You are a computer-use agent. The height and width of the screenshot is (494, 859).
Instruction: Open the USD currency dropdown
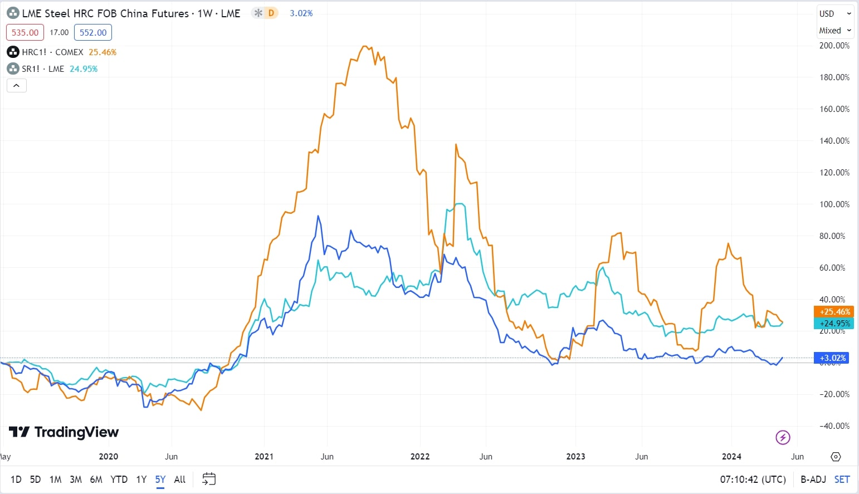point(834,13)
